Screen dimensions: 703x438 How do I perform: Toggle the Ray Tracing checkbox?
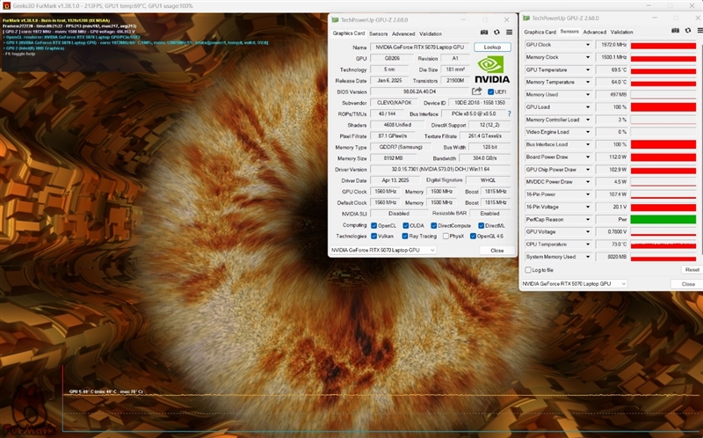(403, 236)
